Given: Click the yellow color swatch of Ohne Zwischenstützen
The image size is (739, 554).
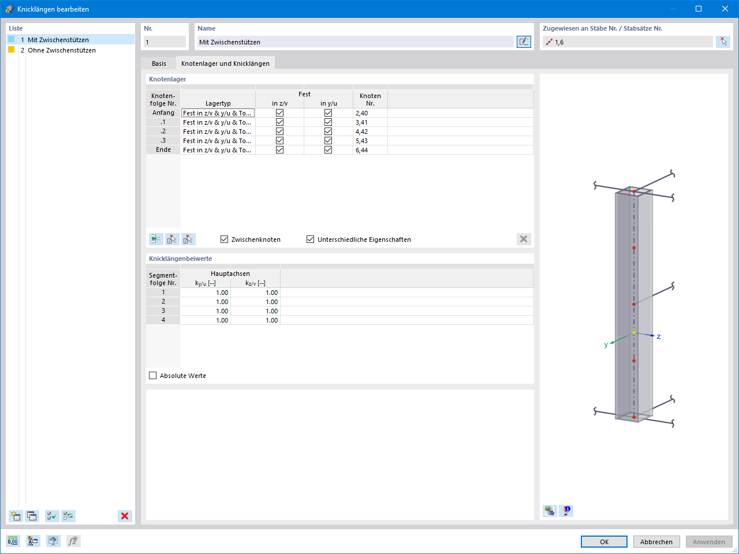Looking at the screenshot, I should click(x=10, y=50).
